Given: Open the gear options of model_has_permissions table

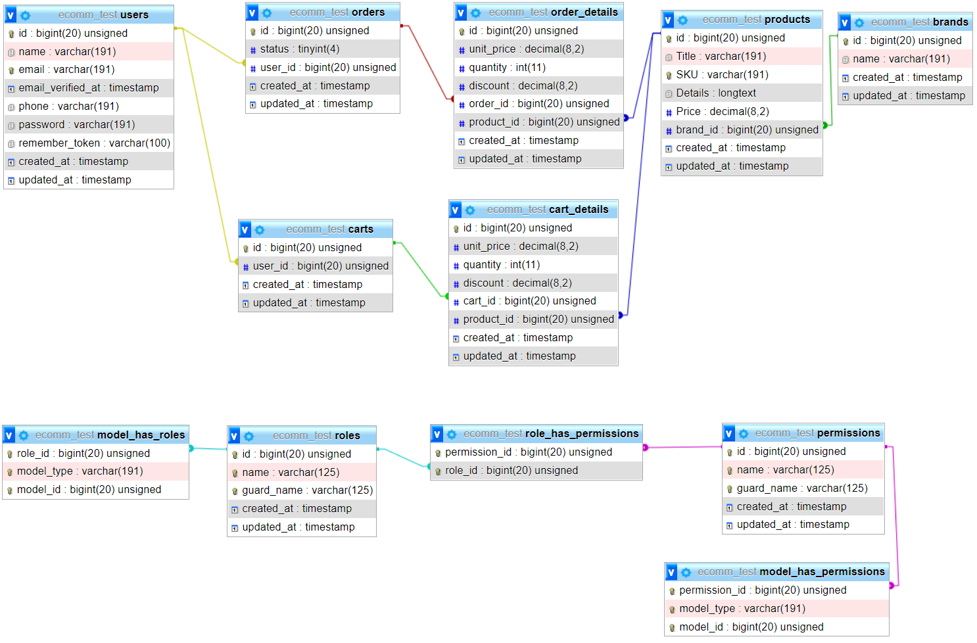Looking at the screenshot, I should pyautogui.click(x=686, y=572).
